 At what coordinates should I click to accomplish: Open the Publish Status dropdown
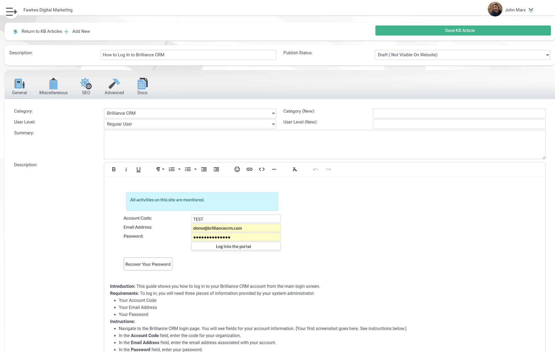tap(462, 55)
